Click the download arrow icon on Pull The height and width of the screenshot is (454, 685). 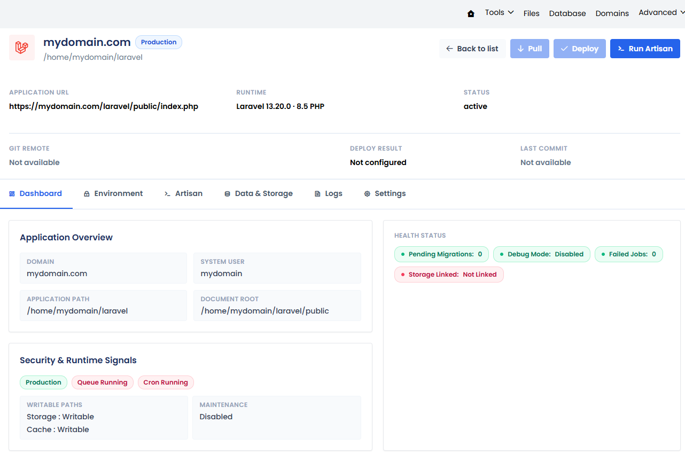tap(521, 49)
